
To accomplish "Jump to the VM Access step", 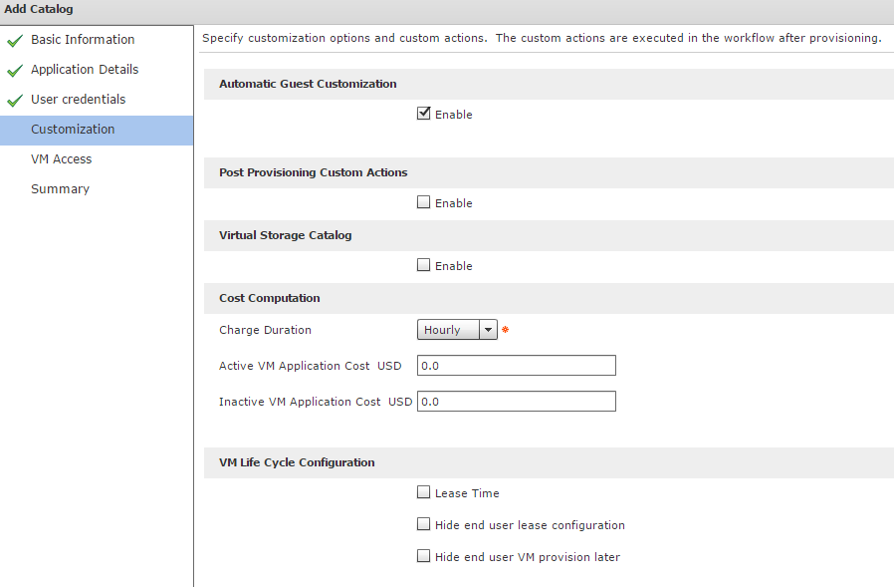I will (x=61, y=159).
